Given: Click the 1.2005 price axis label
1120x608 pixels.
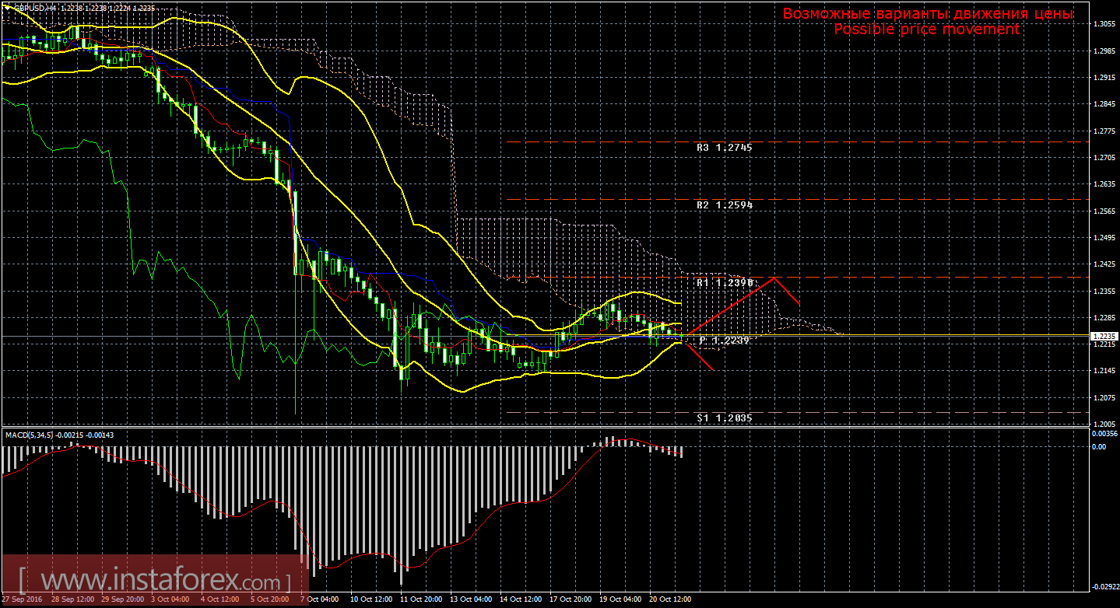Looking at the screenshot, I should click(x=1103, y=424).
